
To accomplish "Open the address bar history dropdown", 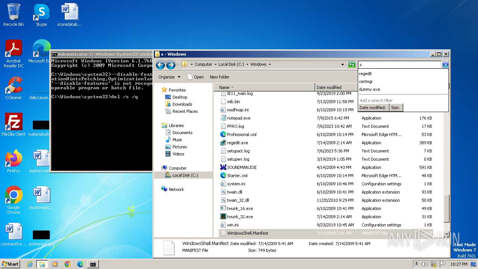I will pos(342,64).
